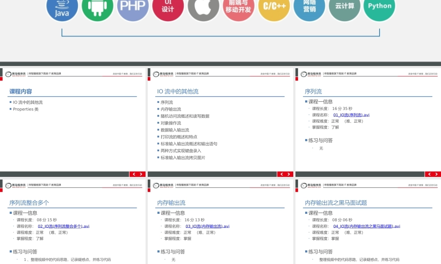
Task: Click the next arrow on the 课程内容 slide
Action: [141, 174]
